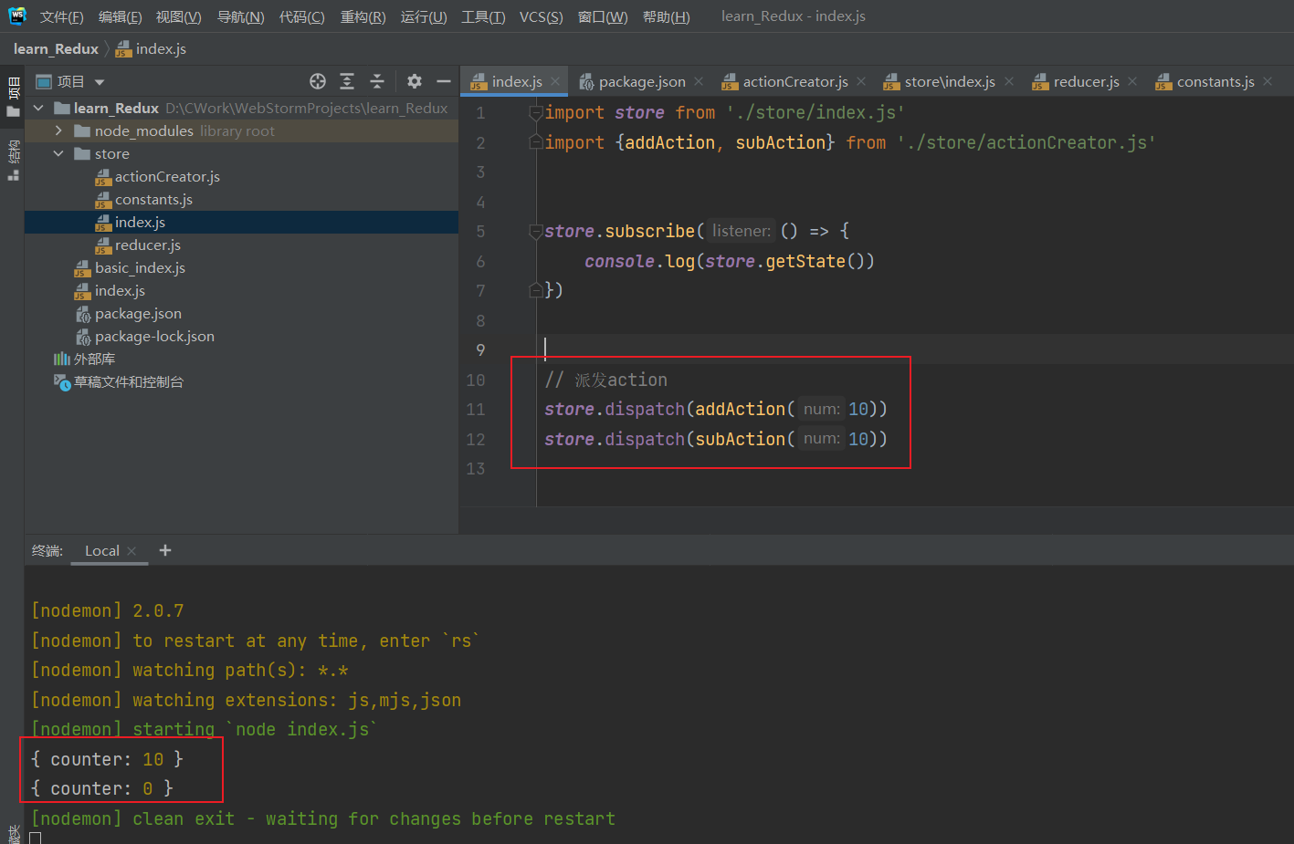Screen dimensions: 1294x844
Task: Switch to the constants.js tab
Action: [1215, 81]
